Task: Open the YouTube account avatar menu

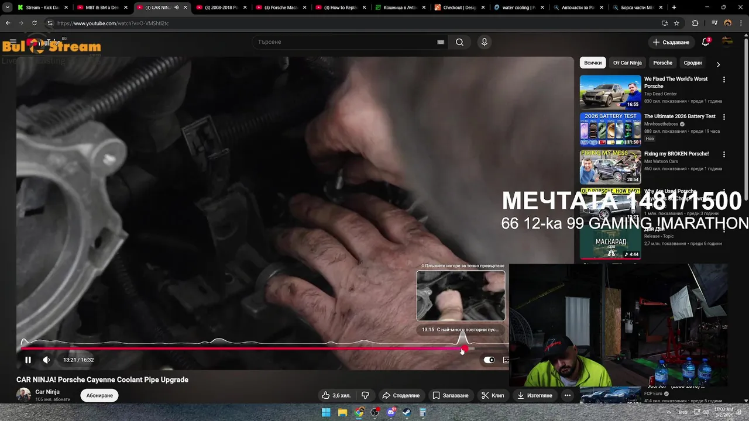Action: (727, 42)
